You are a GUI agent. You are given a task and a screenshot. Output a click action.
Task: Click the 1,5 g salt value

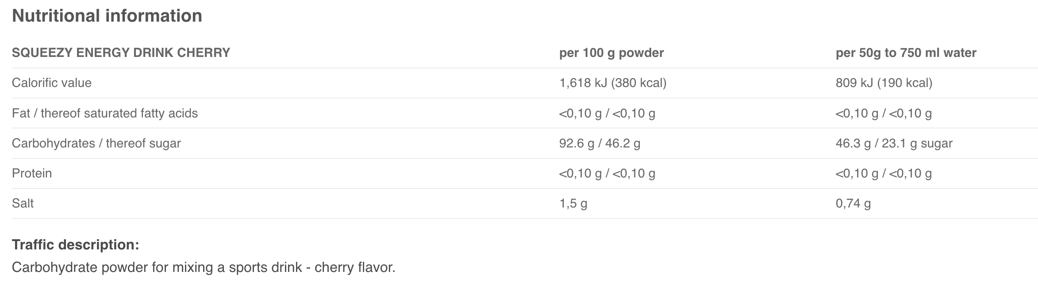click(x=573, y=204)
